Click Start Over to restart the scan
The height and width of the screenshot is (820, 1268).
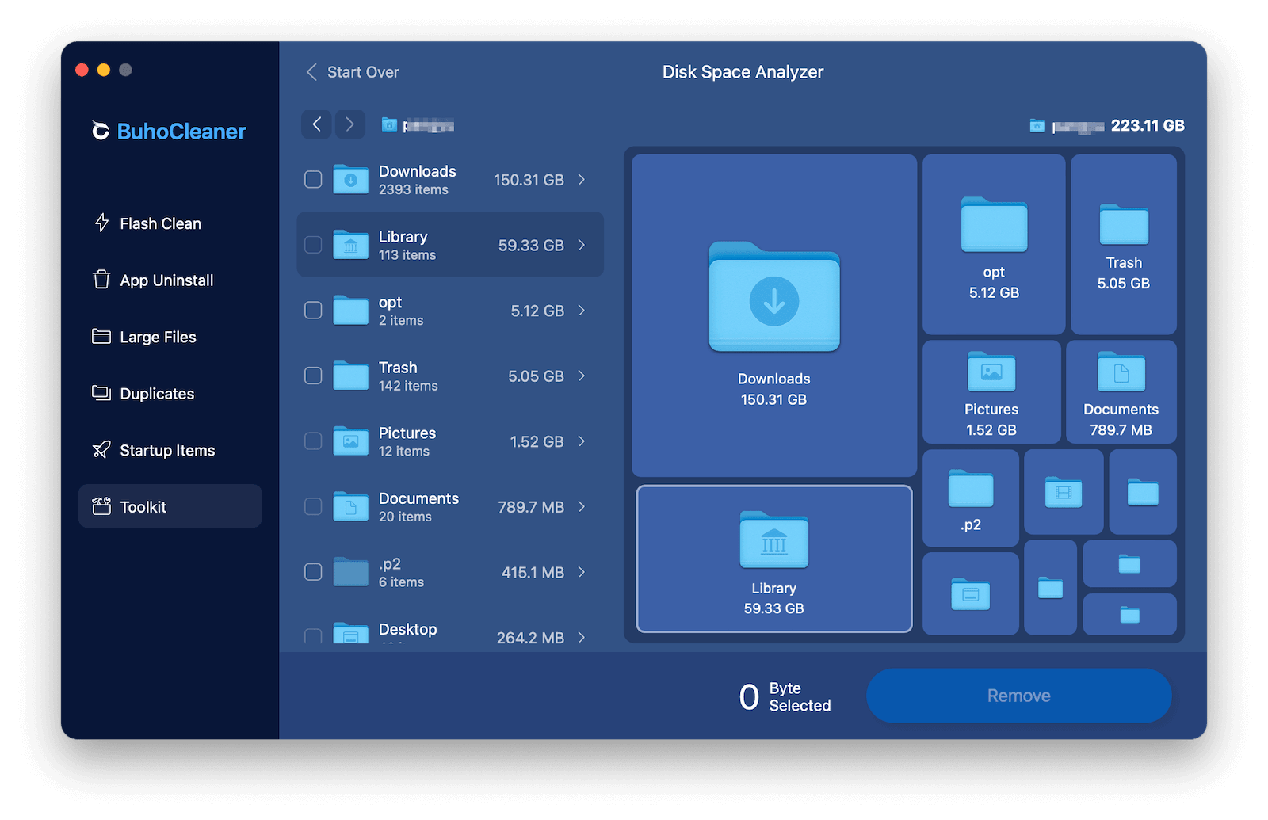[352, 71]
